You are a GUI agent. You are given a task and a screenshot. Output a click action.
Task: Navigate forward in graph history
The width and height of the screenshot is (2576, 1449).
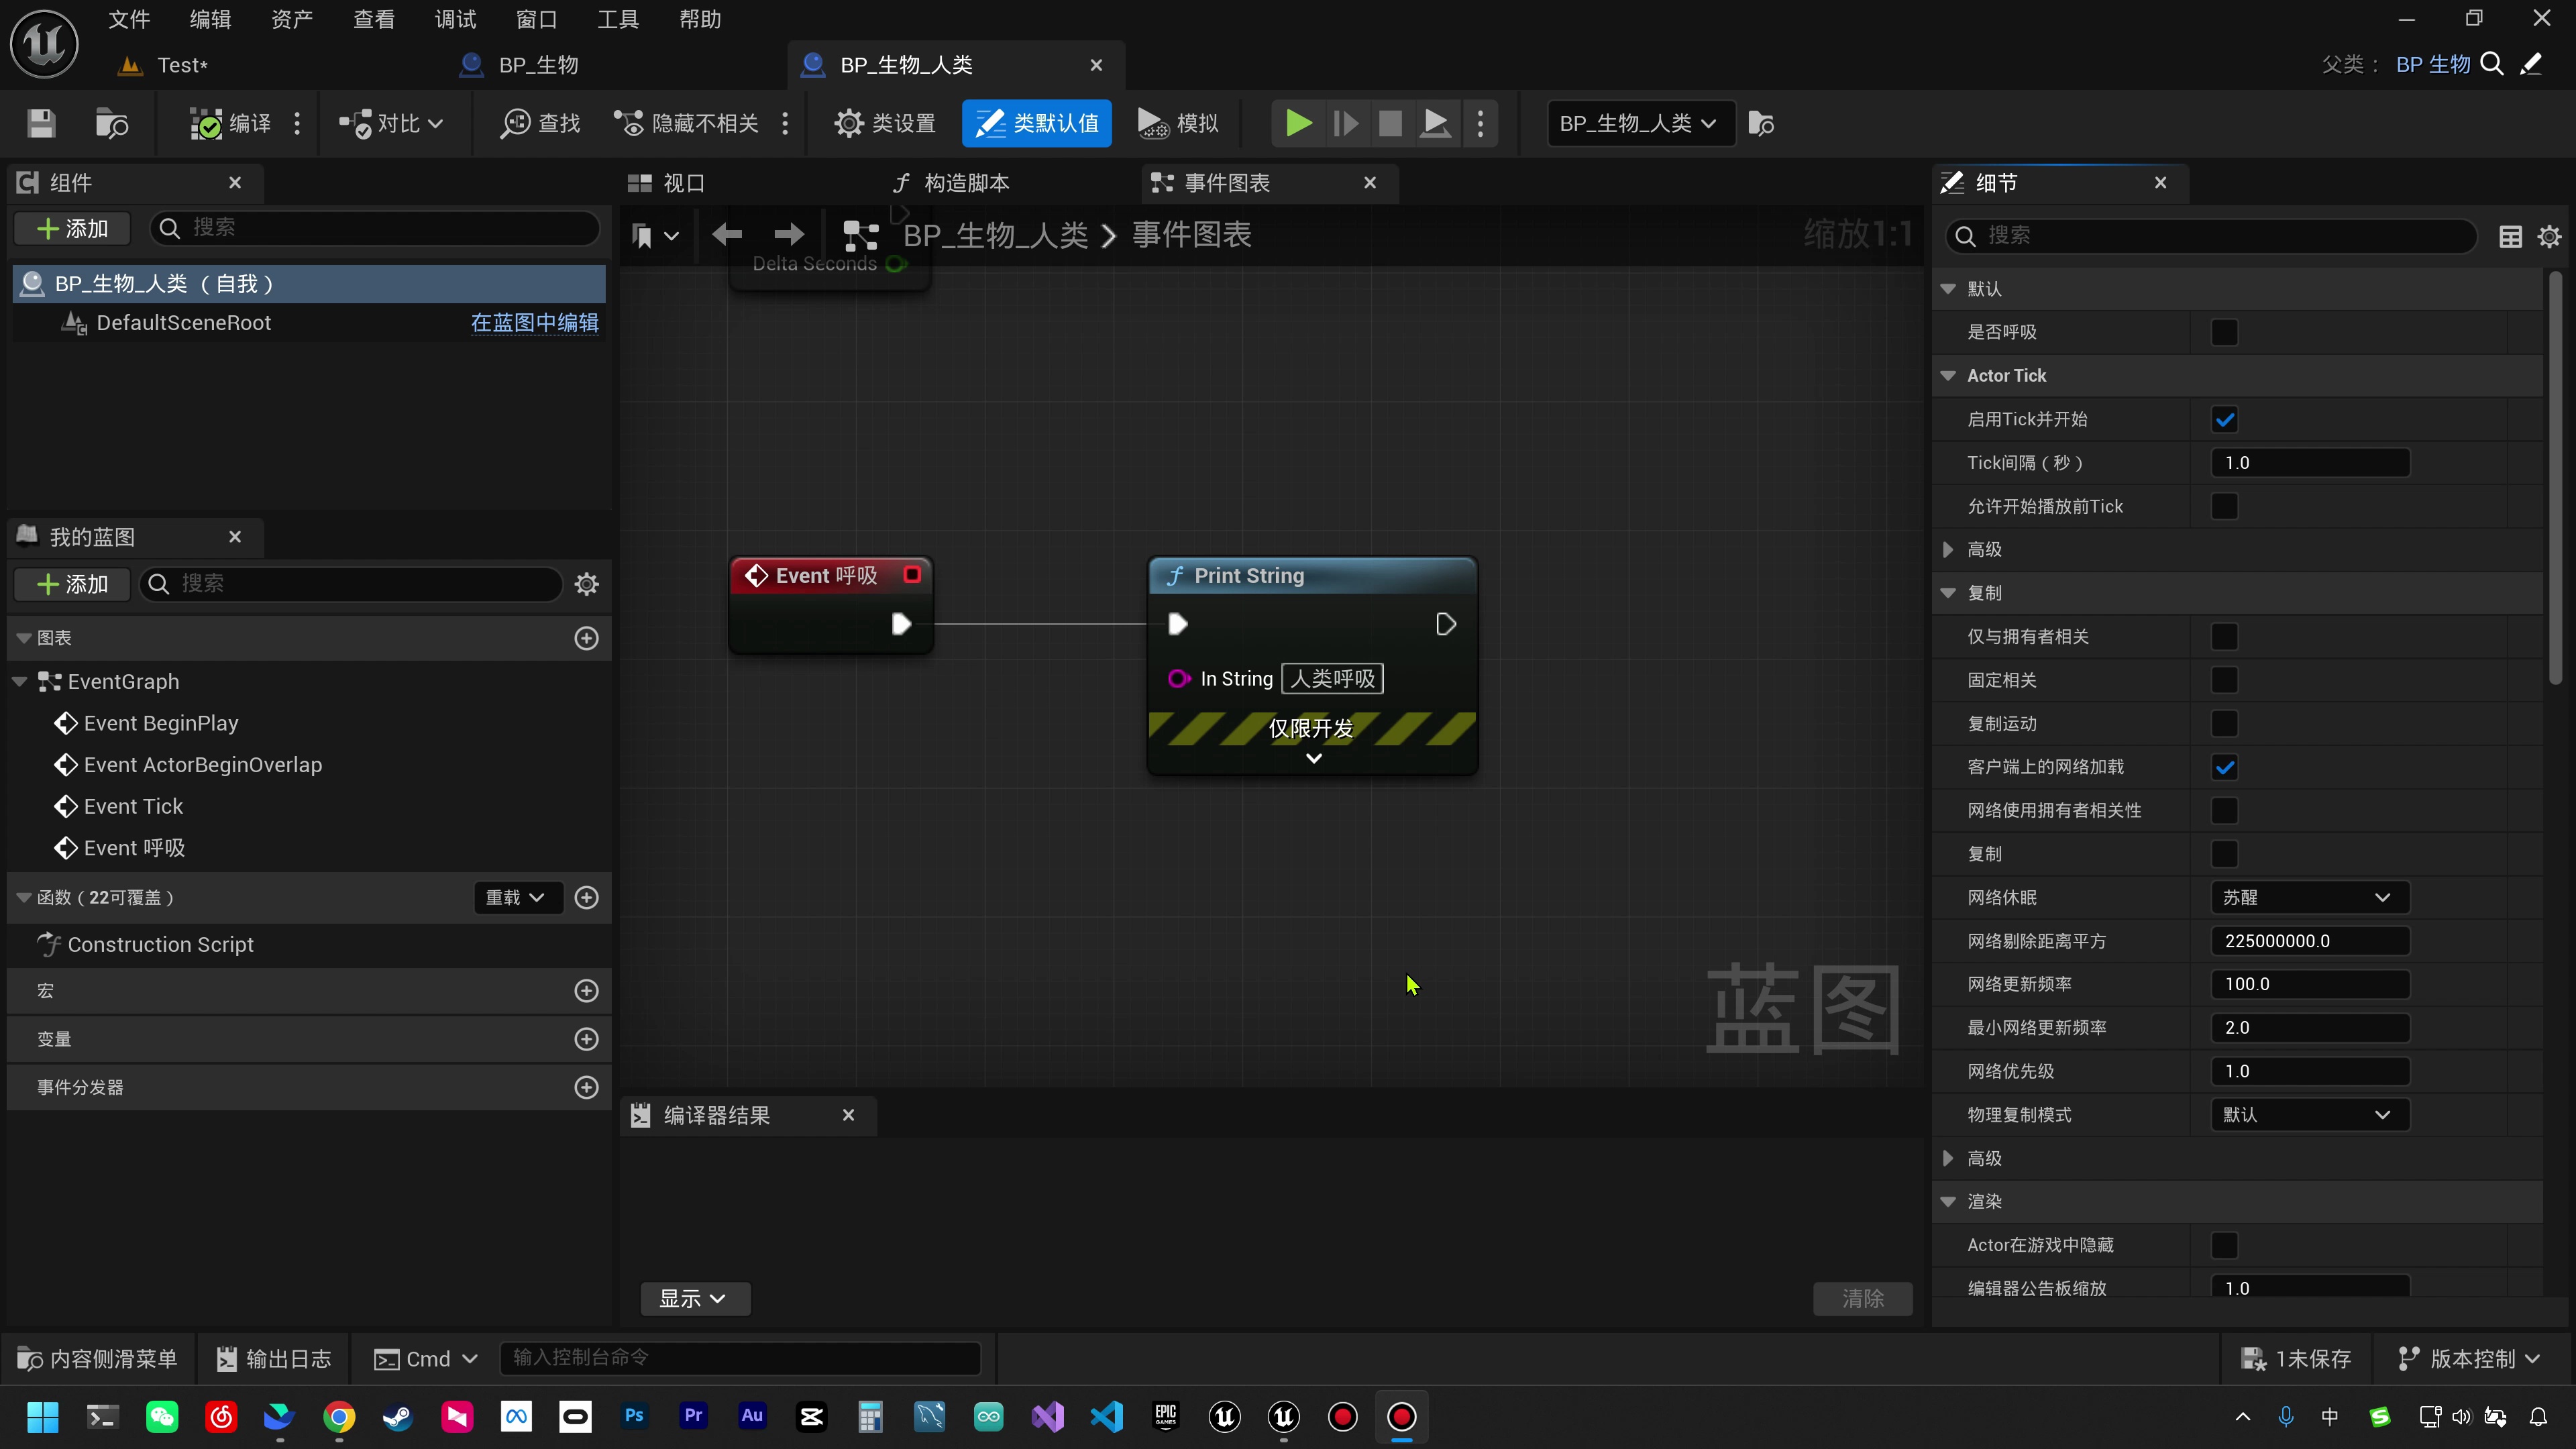coord(789,235)
